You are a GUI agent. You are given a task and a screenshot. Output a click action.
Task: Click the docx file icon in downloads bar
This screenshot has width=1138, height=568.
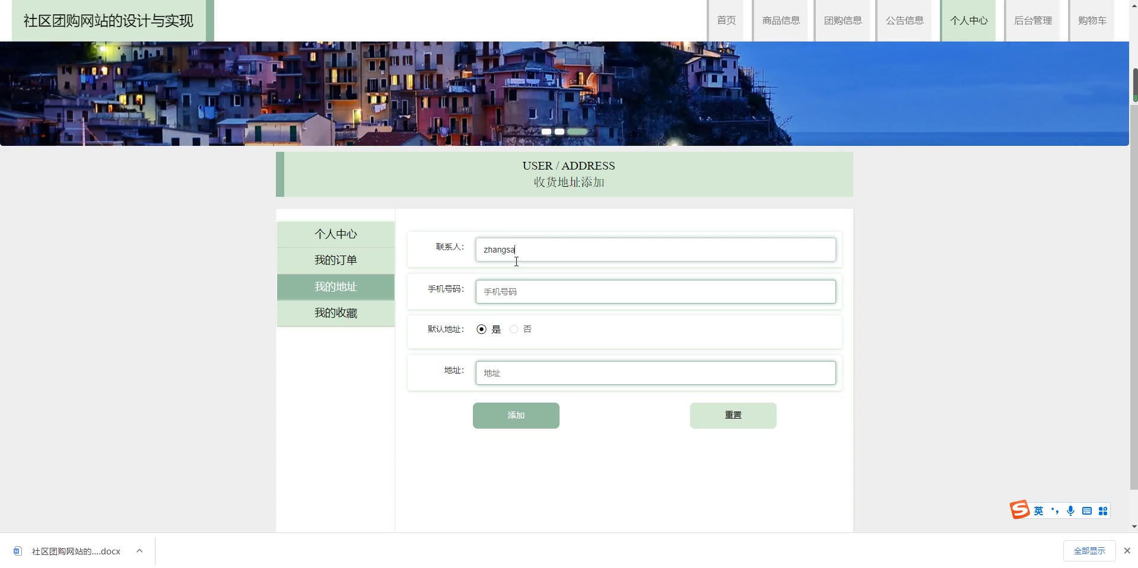18,551
